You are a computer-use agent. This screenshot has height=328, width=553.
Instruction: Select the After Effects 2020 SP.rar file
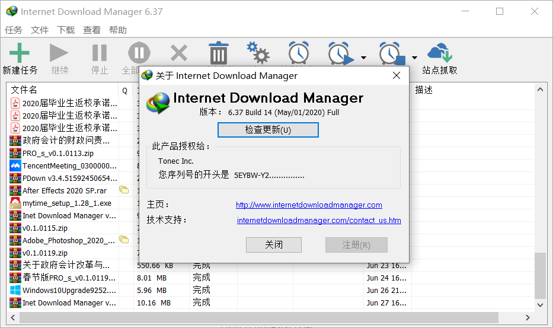click(64, 191)
